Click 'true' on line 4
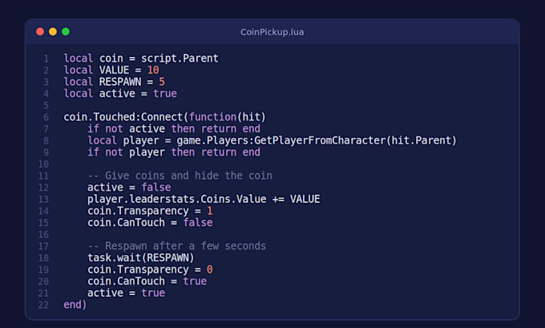Viewport: 545px width, 328px height. [x=165, y=94]
